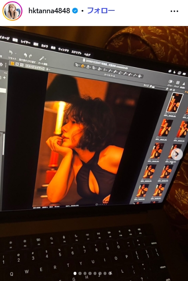
Task: Open the macOS battery status icon
Action: click(184, 74)
